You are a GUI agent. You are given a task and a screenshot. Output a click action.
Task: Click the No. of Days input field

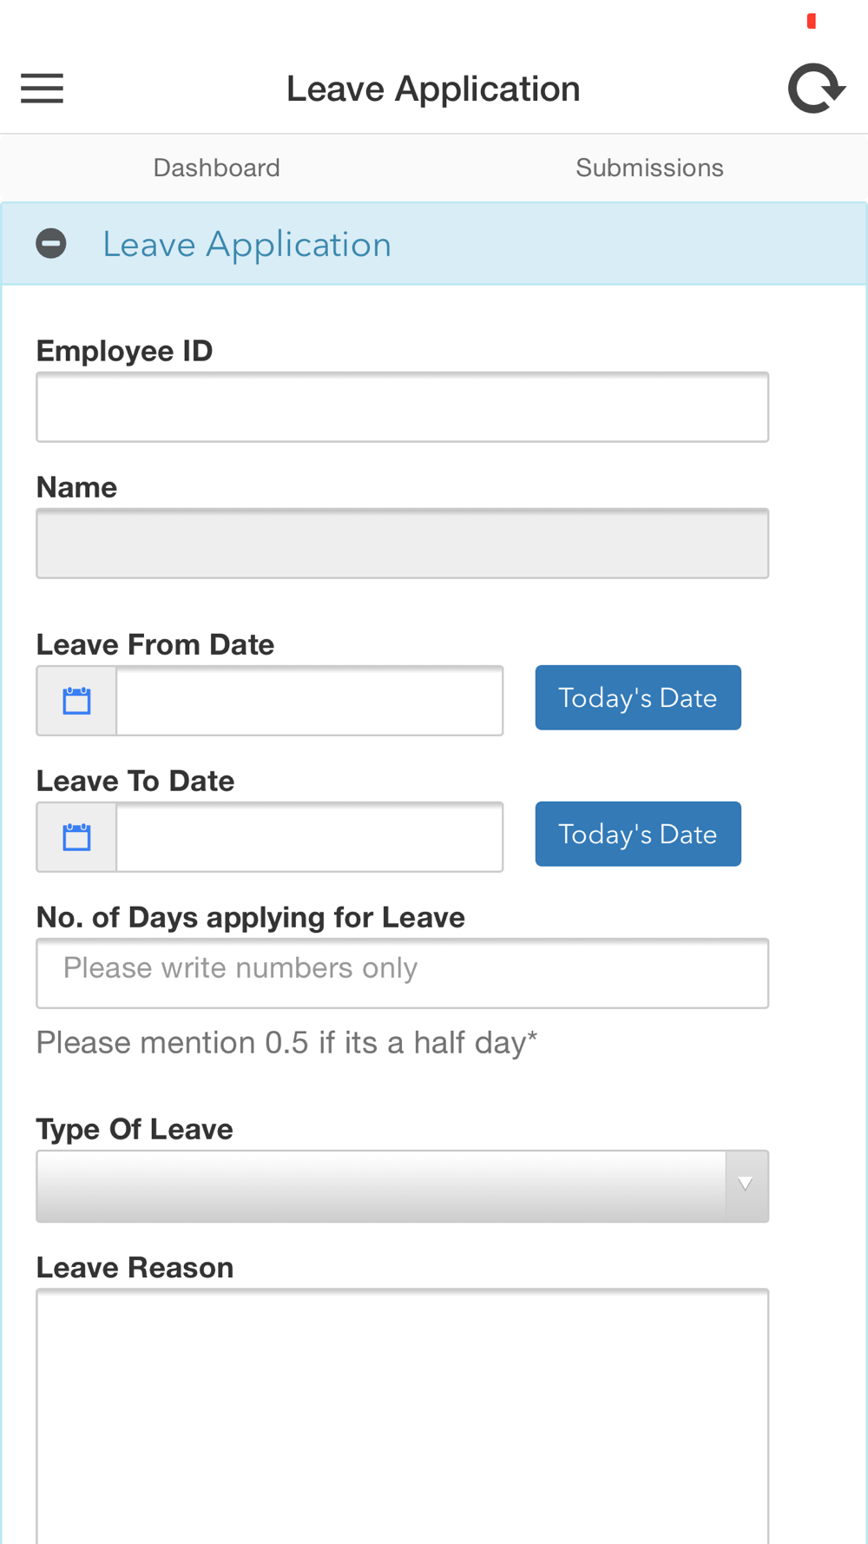tap(402, 973)
